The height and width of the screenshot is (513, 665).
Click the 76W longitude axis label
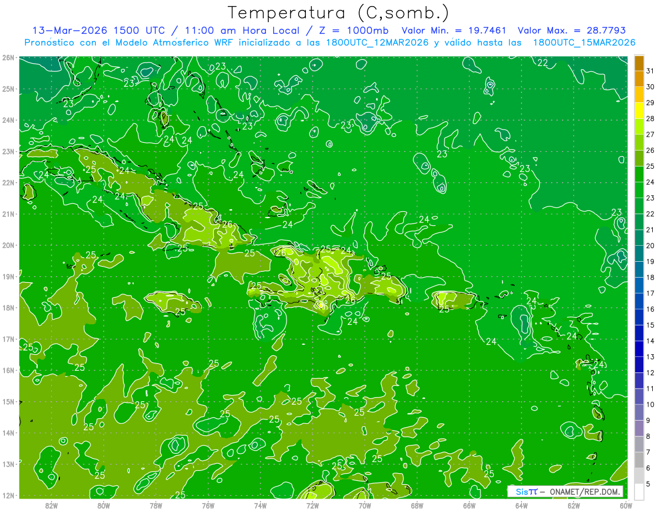tap(208, 505)
